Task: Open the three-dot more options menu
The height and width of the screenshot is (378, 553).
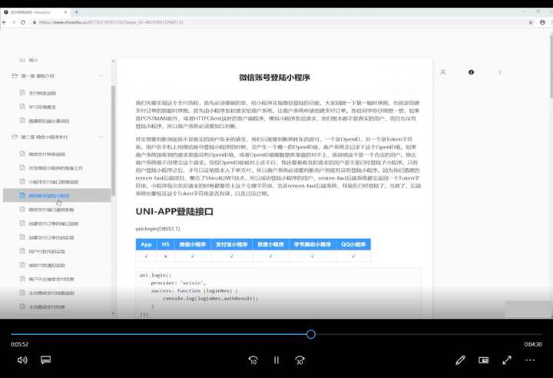Action: [530, 360]
